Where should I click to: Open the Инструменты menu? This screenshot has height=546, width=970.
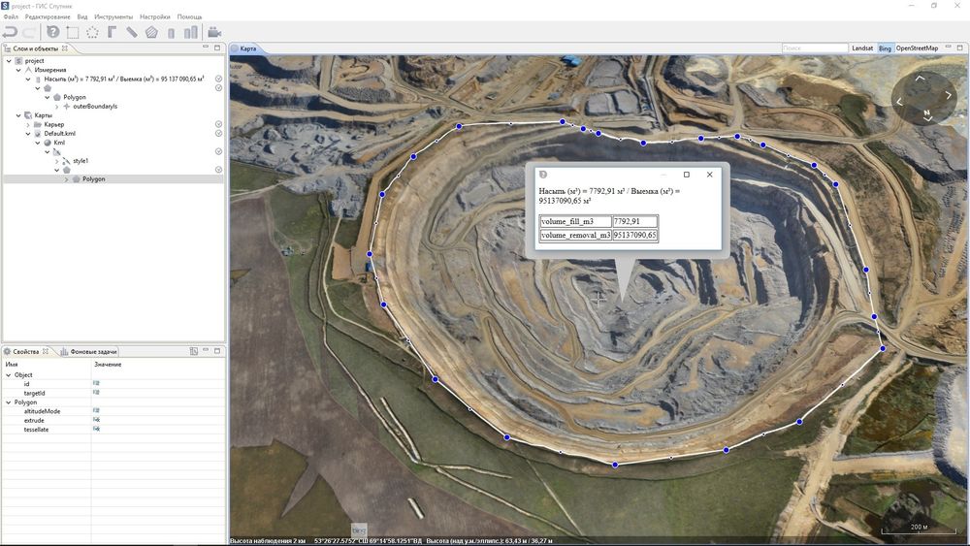[113, 16]
